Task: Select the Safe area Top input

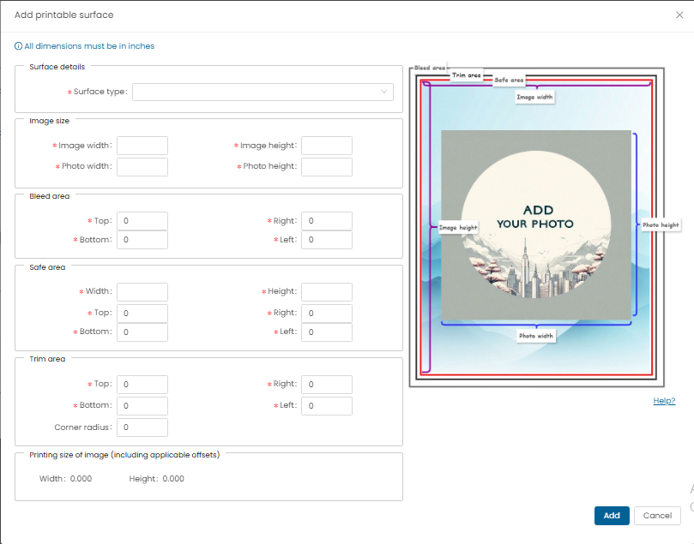Action: tap(142, 313)
